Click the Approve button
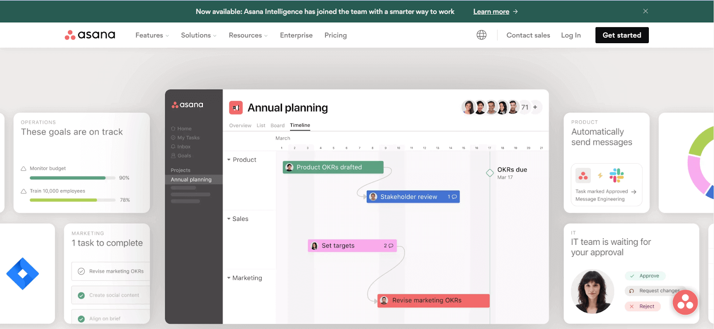 [645, 276]
